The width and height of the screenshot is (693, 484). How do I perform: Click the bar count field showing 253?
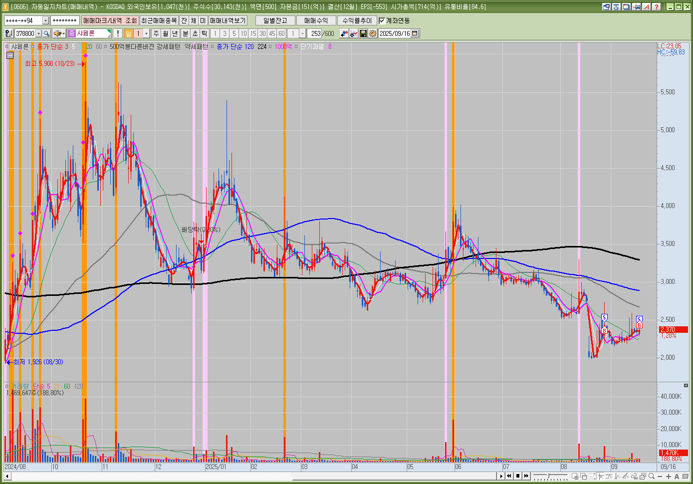(x=315, y=33)
